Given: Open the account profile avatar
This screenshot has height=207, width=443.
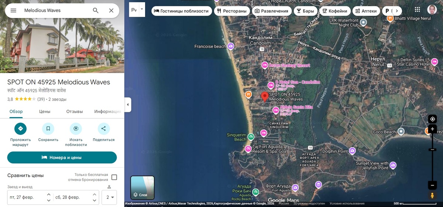Looking at the screenshot, I should (x=432, y=10).
